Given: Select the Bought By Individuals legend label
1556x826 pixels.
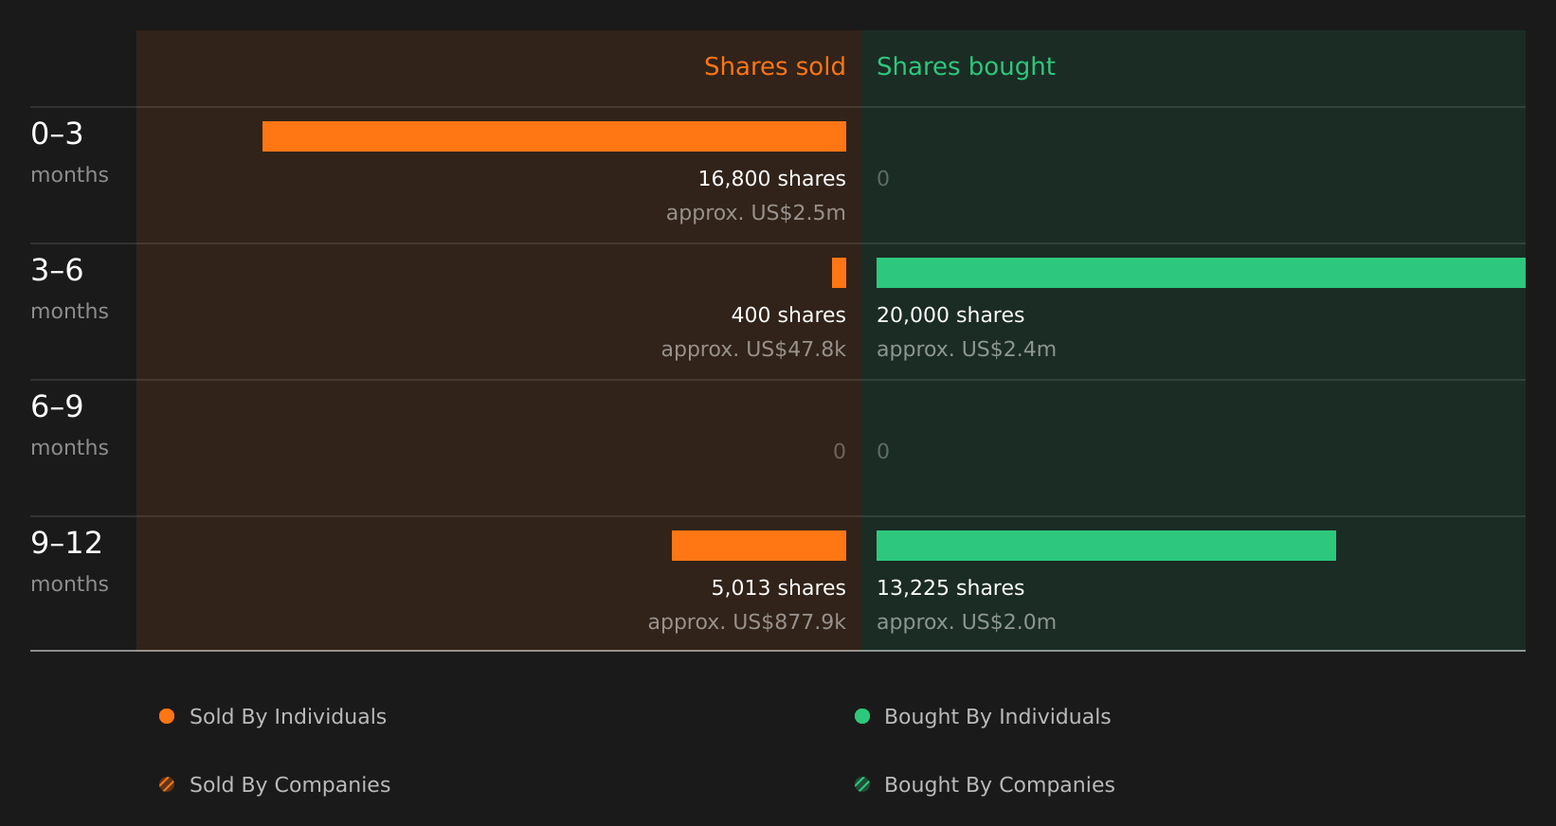Looking at the screenshot, I should coord(997,717).
